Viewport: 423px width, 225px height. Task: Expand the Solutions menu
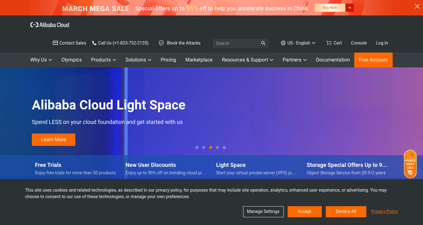pos(138,60)
